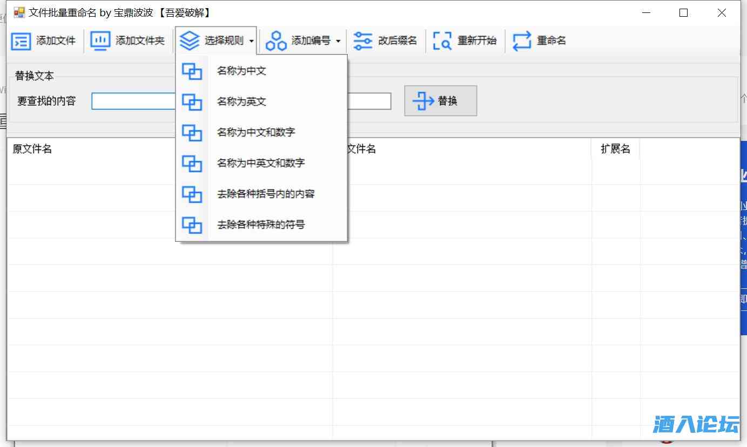
Task: Click the 原文件名 column header
Action: coord(32,149)
